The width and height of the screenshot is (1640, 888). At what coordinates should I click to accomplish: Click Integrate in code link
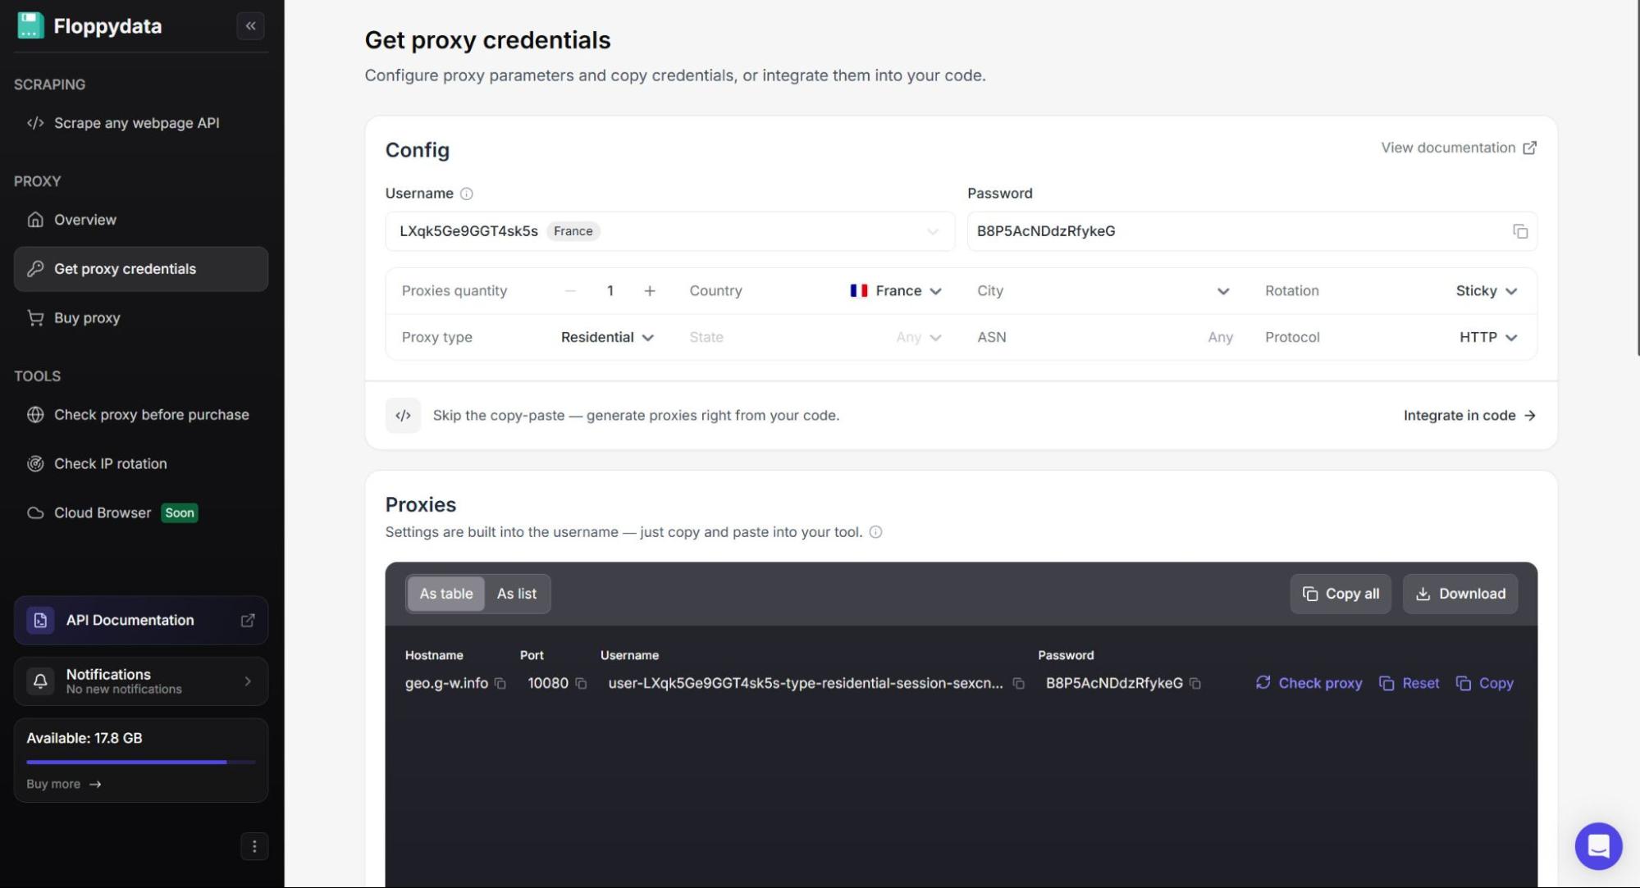[1469, 416]
